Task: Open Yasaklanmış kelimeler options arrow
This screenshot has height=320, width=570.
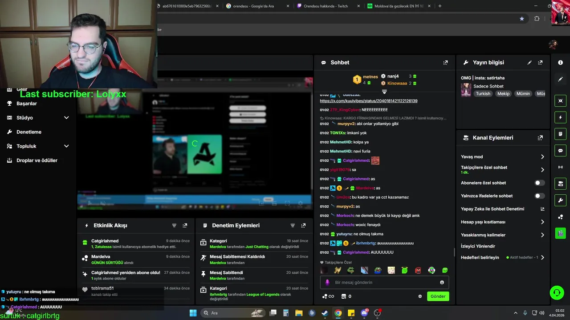Action: (542, 235)
